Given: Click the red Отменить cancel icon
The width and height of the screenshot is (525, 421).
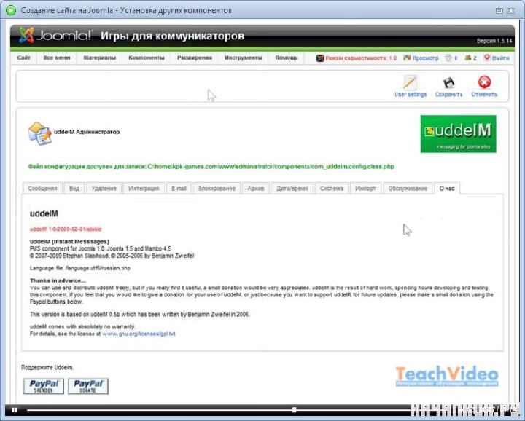Looking at the screenshot, I should click(x=484, y=82).
